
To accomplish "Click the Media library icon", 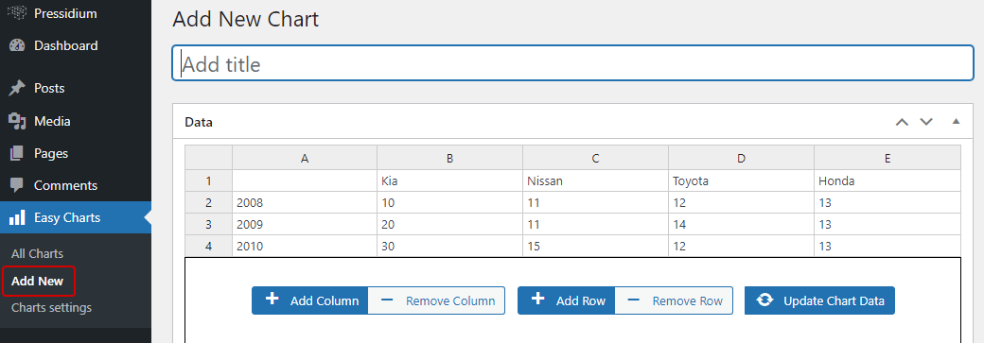I will (18, 121).
